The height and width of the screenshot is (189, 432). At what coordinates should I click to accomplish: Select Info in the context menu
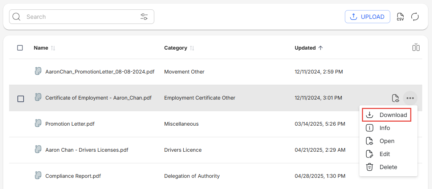[384, 128]
